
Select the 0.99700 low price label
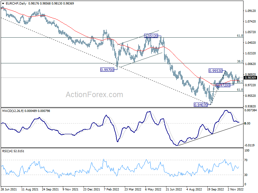[x=107, y=69]
